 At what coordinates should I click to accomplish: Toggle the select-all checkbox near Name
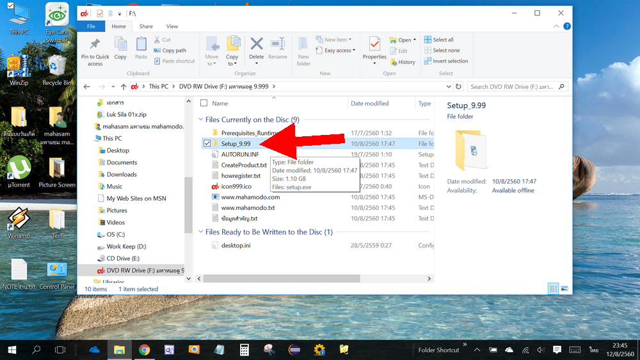tap(204, 103)
